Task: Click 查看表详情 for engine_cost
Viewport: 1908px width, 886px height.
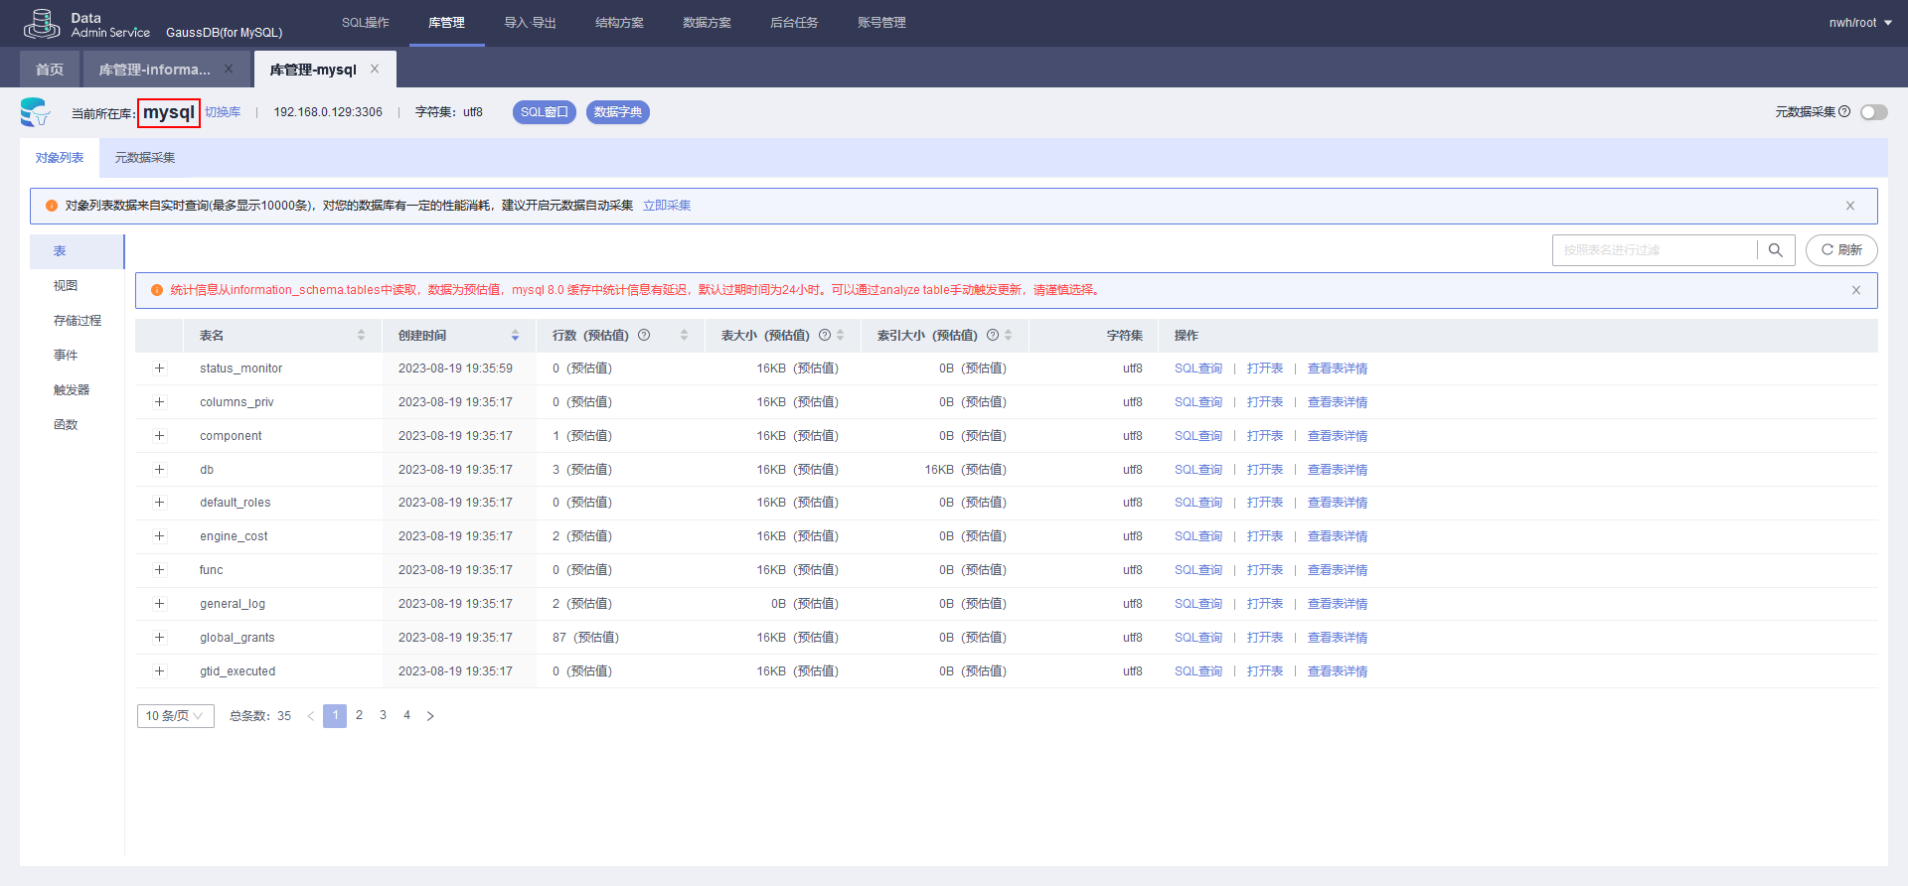Action: point(1338,536)
